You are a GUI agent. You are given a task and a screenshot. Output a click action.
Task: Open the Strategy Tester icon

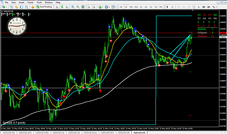(x=27, y=7)
